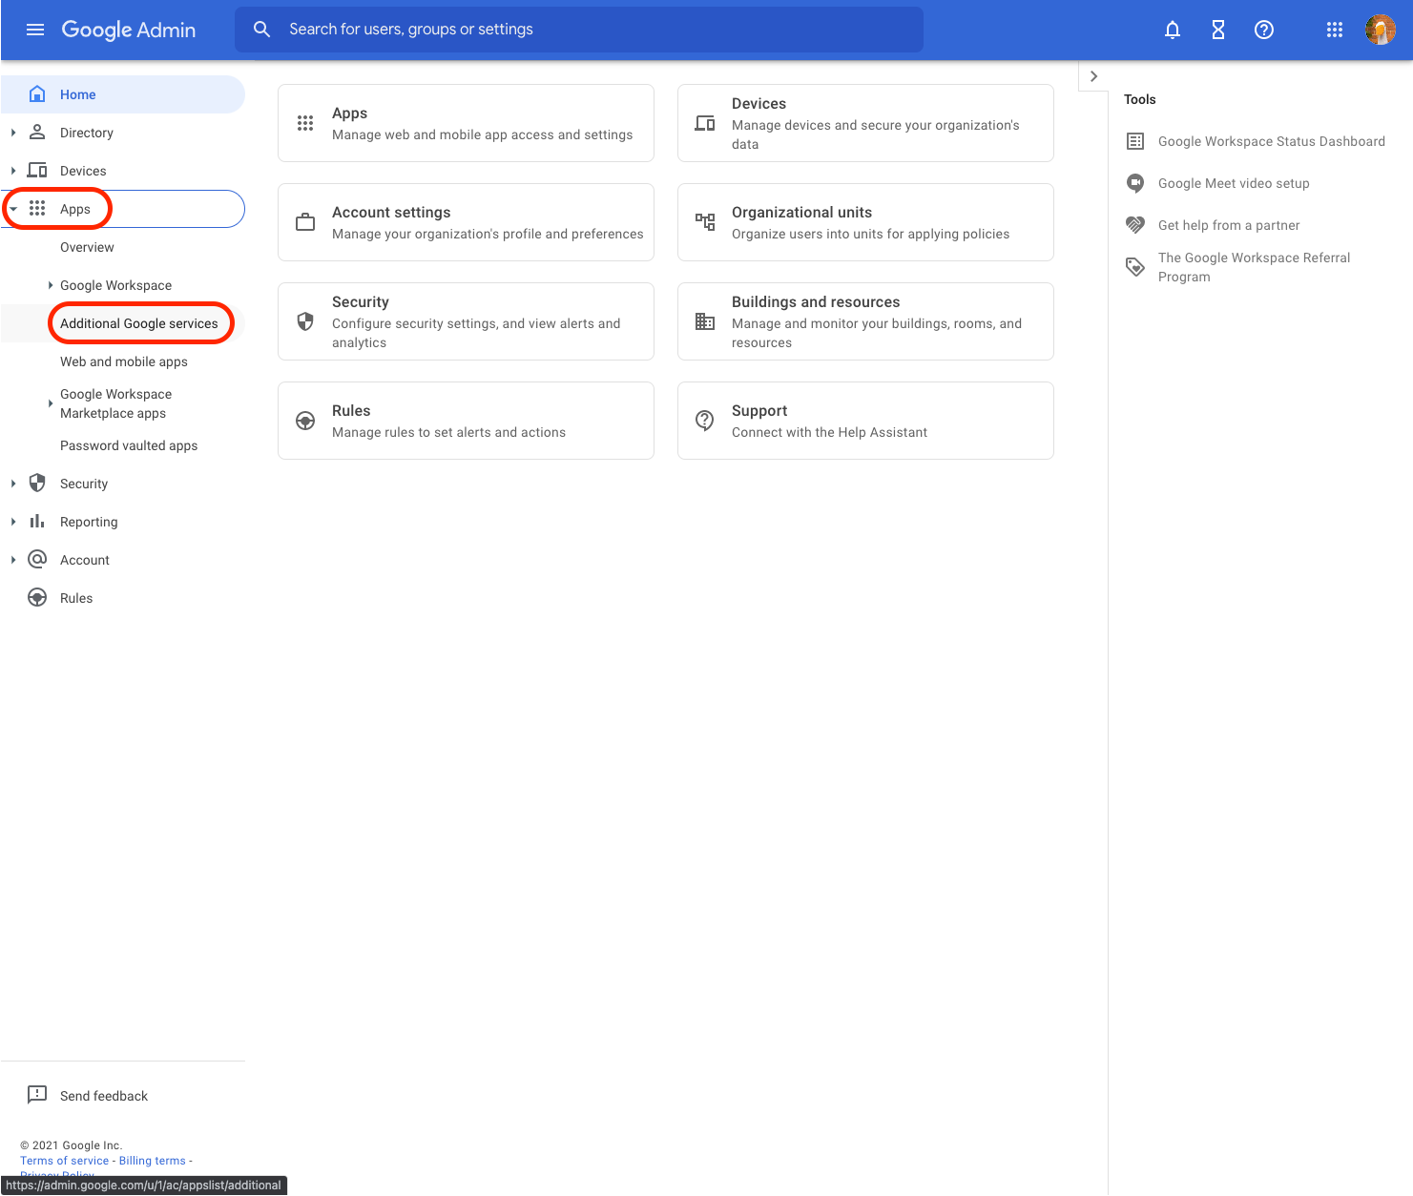Open the Organizational units card title
This screenshot has width=1413, height=1196.
coord(801,212)
